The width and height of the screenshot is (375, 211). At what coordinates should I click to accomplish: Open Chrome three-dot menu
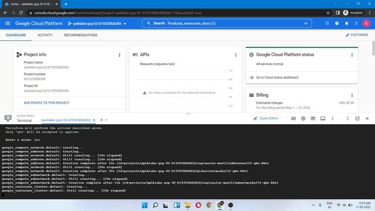coord(370,13)
